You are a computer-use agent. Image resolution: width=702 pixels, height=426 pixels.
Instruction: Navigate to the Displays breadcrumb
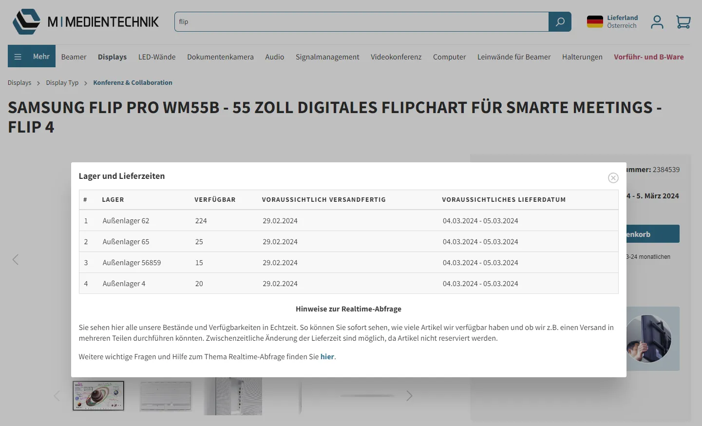click(19, 83)
